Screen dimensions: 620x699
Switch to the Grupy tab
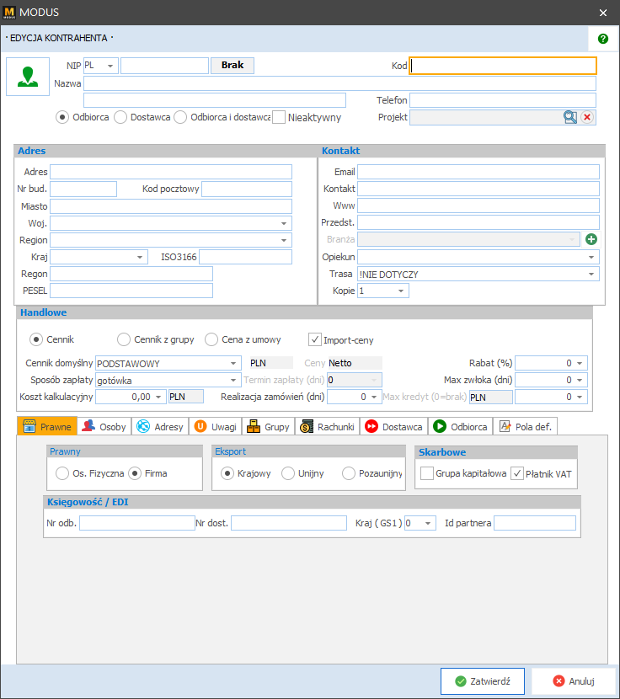click(x=268, y=427)
